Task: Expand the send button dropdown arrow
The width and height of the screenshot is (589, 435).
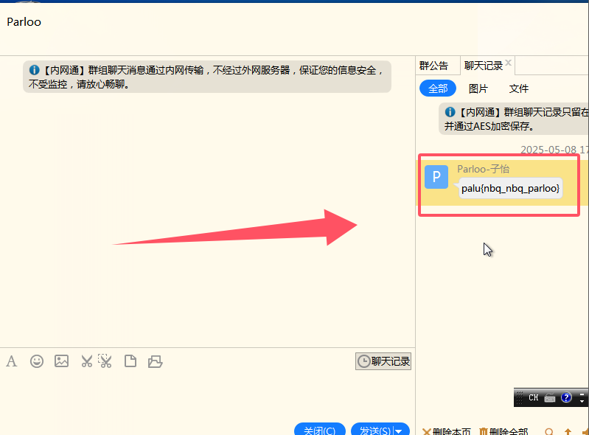Action: [401, 431]
